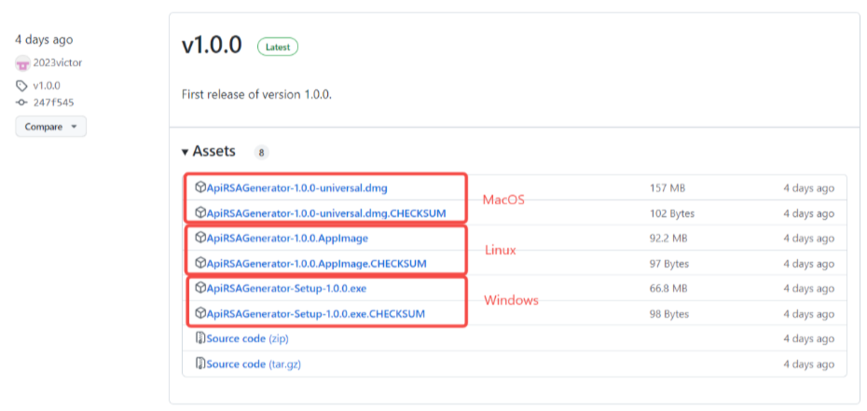Click the Latest release badge
867x411 pixels.
278,47
